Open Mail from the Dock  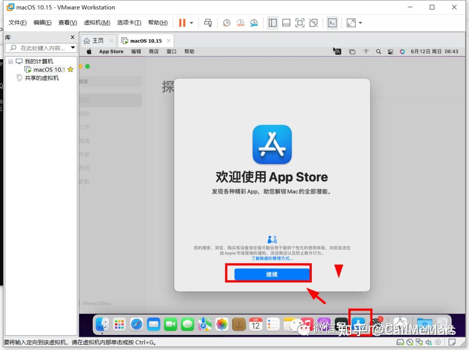[x=153, y=324]
